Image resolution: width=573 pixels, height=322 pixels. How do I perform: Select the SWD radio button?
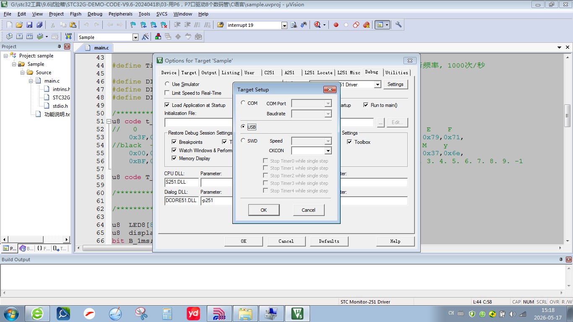click(243, 141)
